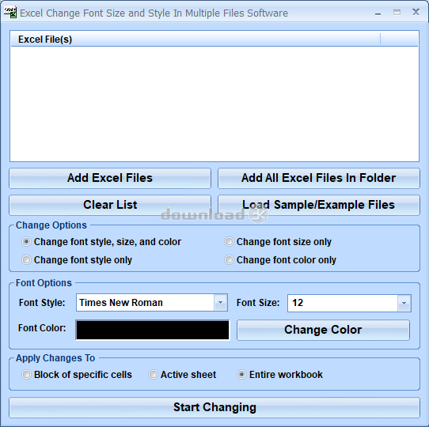The width and height of the screenshot is (429, 427).
Task: Click the Change Color button
Action: click(x=323, y=330)
